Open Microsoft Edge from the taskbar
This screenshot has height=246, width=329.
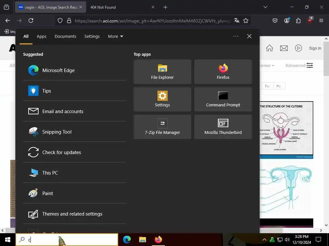pos(127,240)
